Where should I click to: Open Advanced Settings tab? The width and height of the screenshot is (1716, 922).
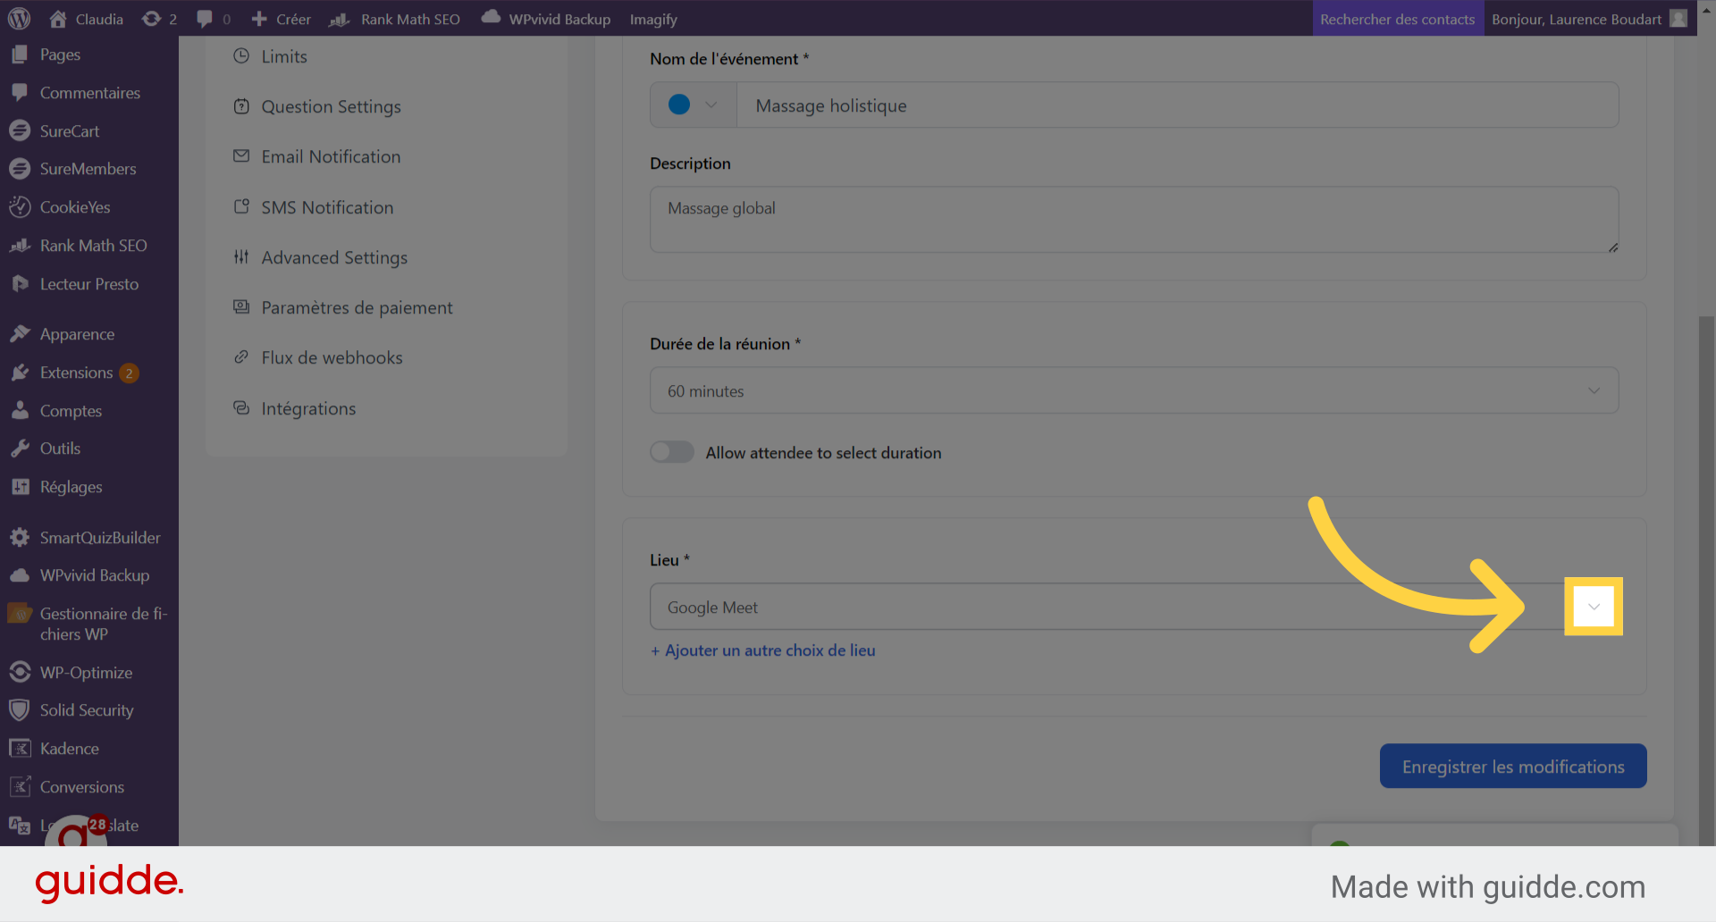coord(321,257)
